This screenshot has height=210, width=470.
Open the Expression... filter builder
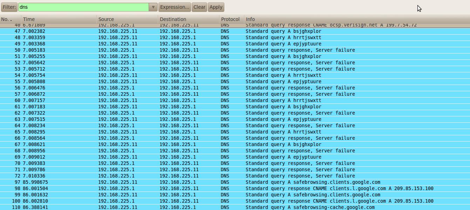175,7
